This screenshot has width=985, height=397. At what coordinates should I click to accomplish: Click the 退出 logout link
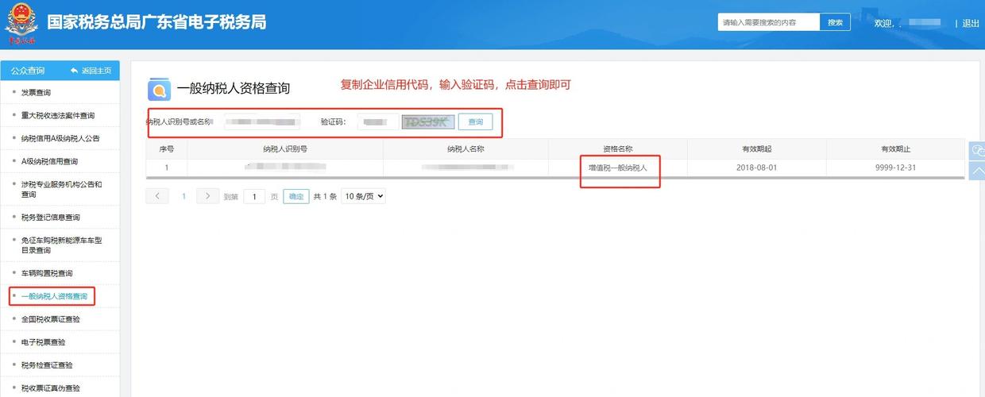[x=971, y=23]
